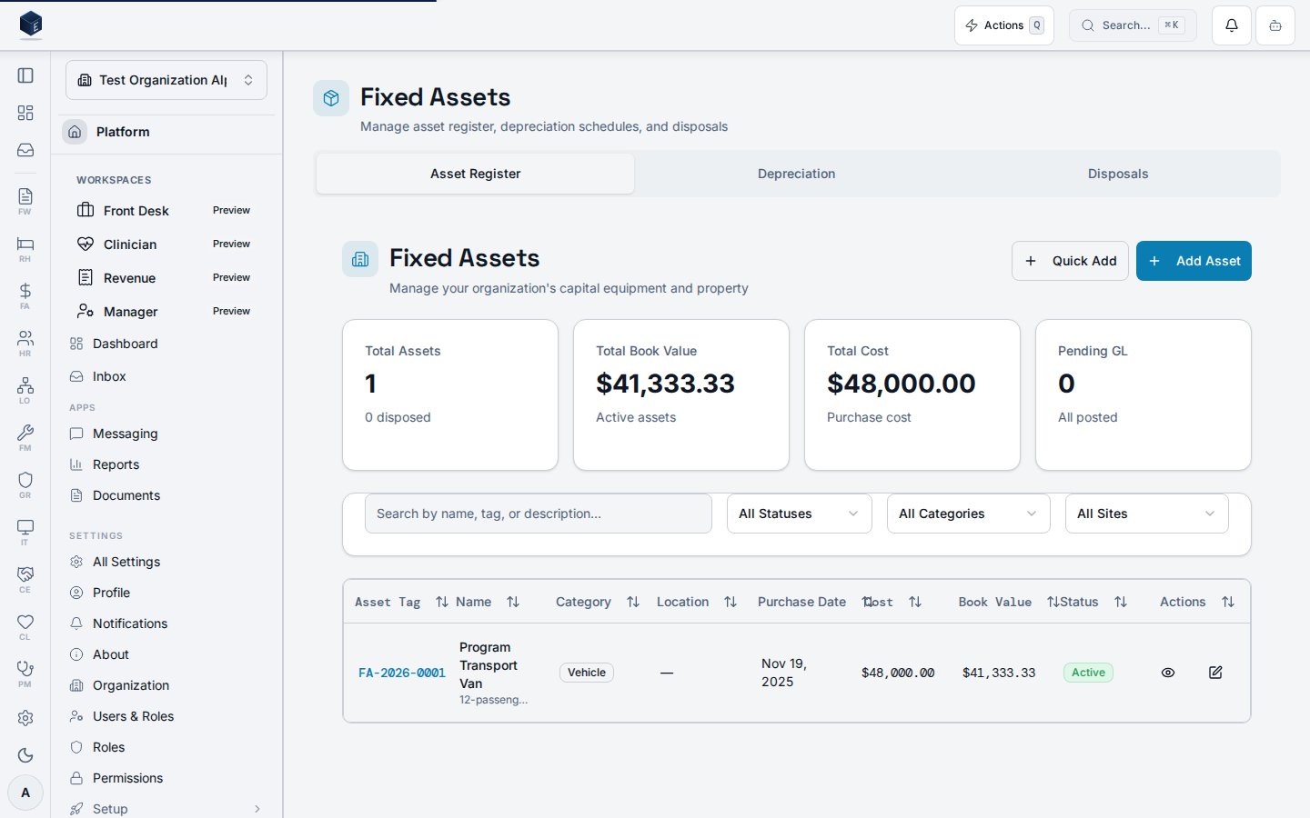Open Users & Roles settings
Screen dimensions: 1310x818
pyautogui.click(x=166, y=716)
